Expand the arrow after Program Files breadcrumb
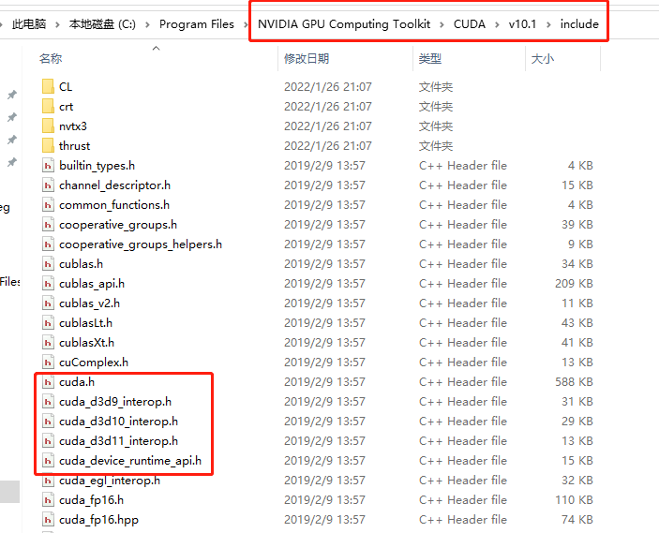Screen dimensions: 659x533 pyautogui.click(x=246, y=24)
